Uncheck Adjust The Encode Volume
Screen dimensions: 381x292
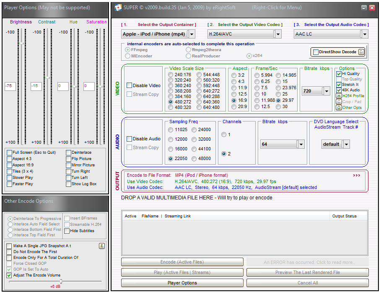click(x=9, y=275)
